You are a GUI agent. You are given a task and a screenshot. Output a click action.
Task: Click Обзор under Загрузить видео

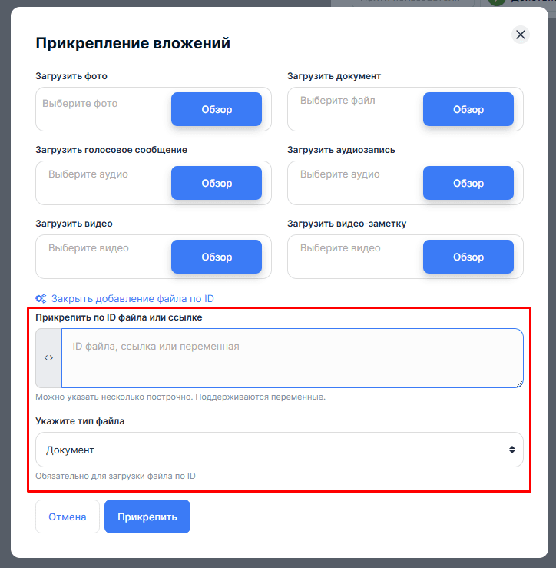pos(216,257)
